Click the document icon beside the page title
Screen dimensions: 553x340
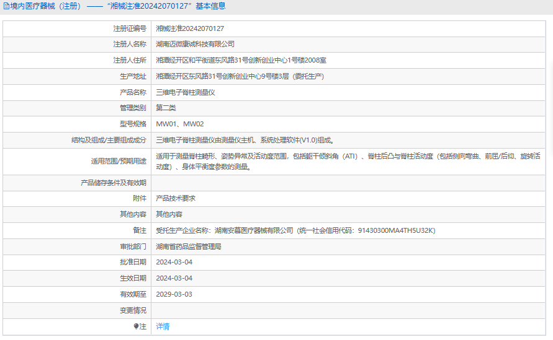coord(6,6)
